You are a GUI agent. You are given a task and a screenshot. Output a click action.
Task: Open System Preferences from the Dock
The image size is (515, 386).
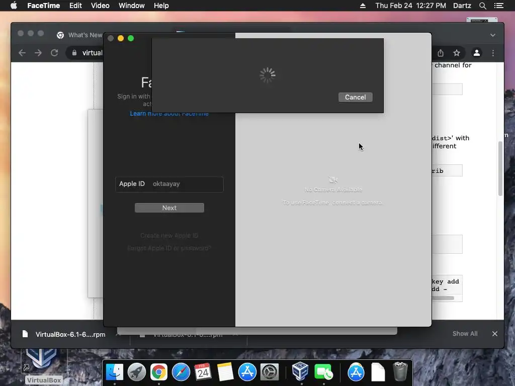coord(270,372)
